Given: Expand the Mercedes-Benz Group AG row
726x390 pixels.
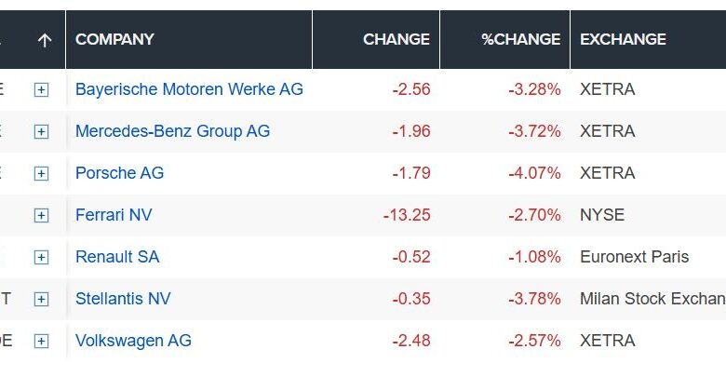Looking at the screenshot, I should [41, 132].
